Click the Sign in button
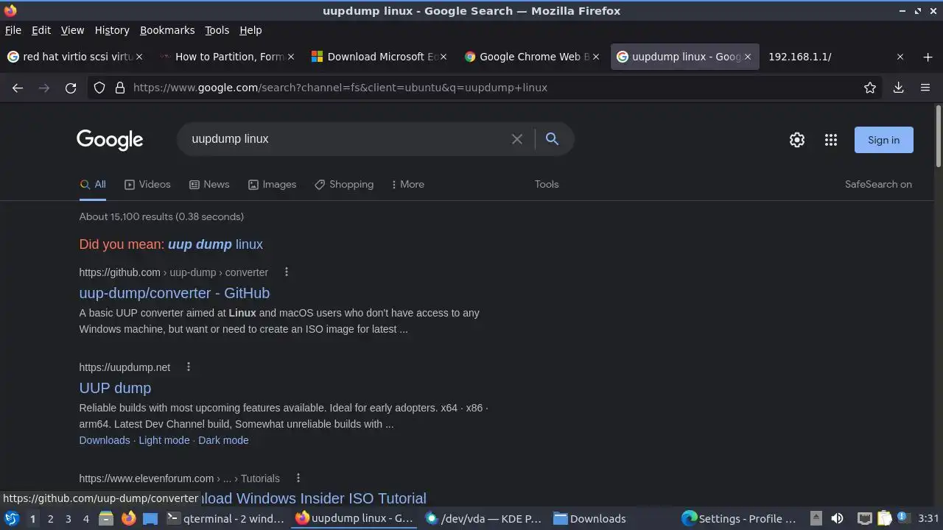Viewport: 943px width, 530px height. (x=883, y=140)
